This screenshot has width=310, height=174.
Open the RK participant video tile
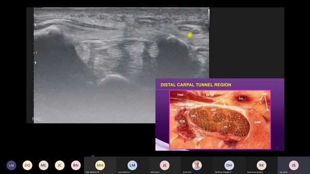pos(262,165)
